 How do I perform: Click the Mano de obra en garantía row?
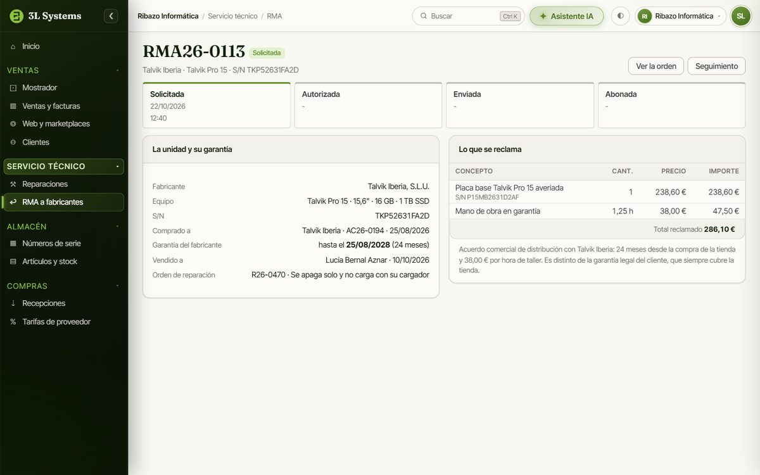click(597, 211)
